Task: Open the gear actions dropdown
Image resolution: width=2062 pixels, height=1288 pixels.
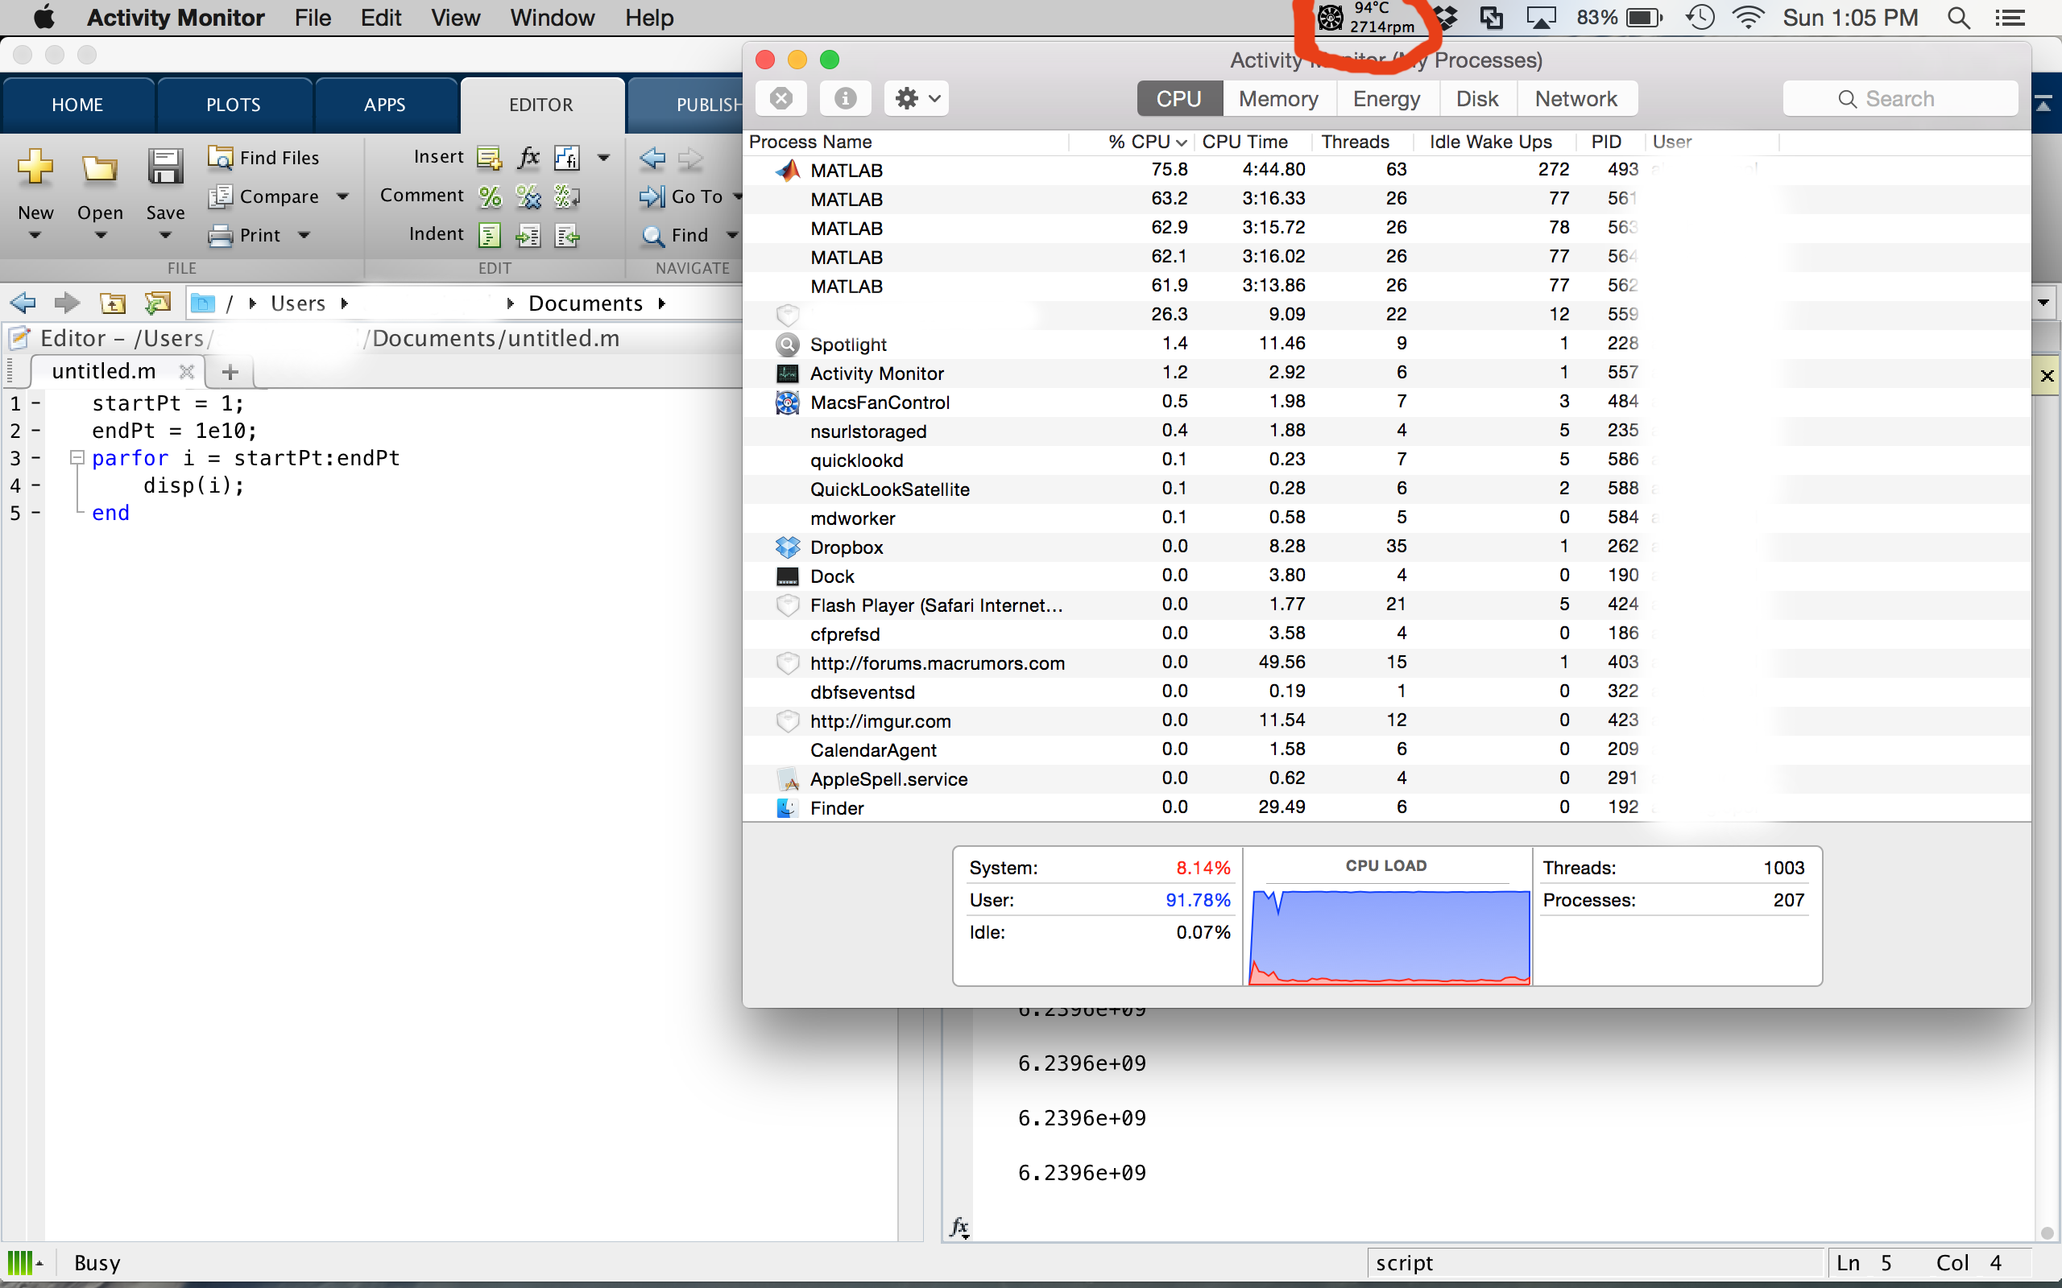Action: click(x=917, y=99)
